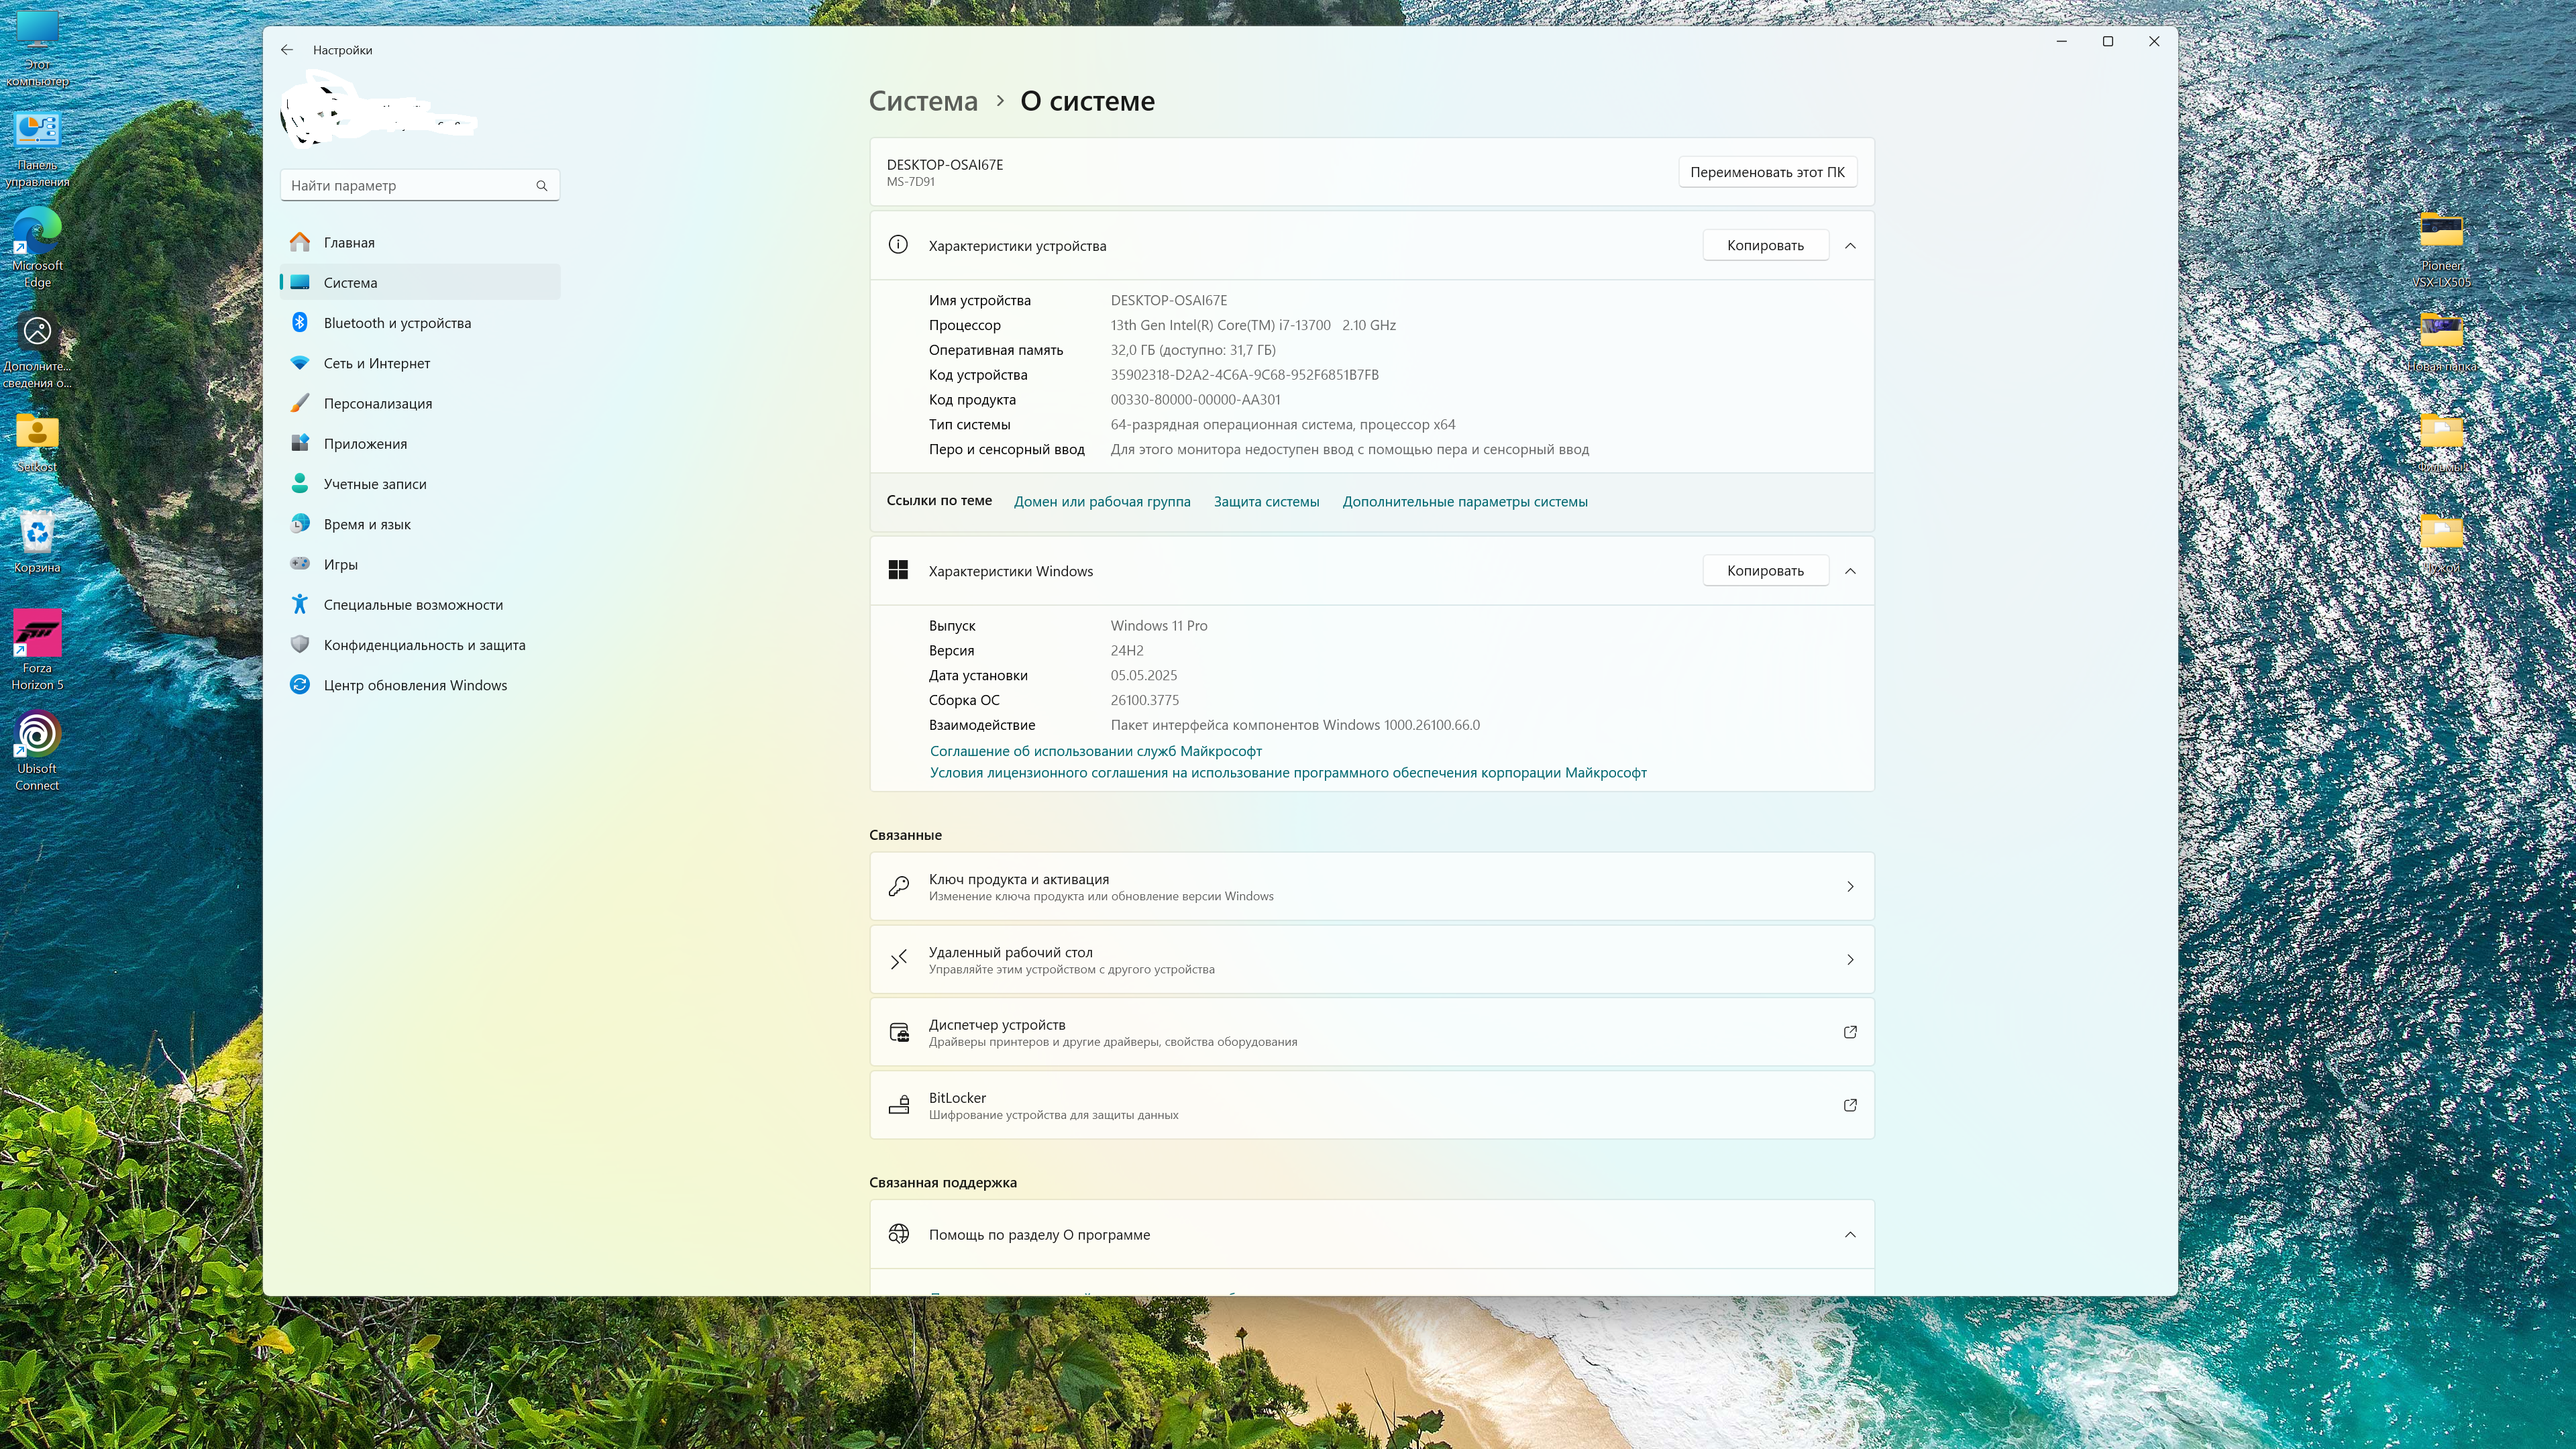Click processor value 13th Gen Intel Core i7-13700
Viewport: 2576px width, 1449px height.
click(x=1253, y=325)
